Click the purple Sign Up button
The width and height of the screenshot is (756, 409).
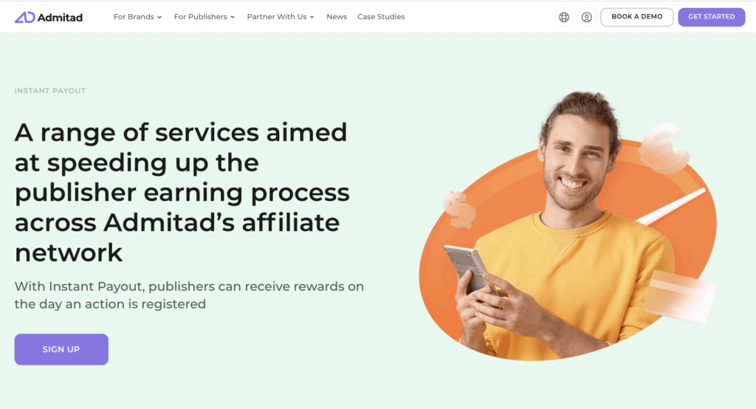pos(61,349)
